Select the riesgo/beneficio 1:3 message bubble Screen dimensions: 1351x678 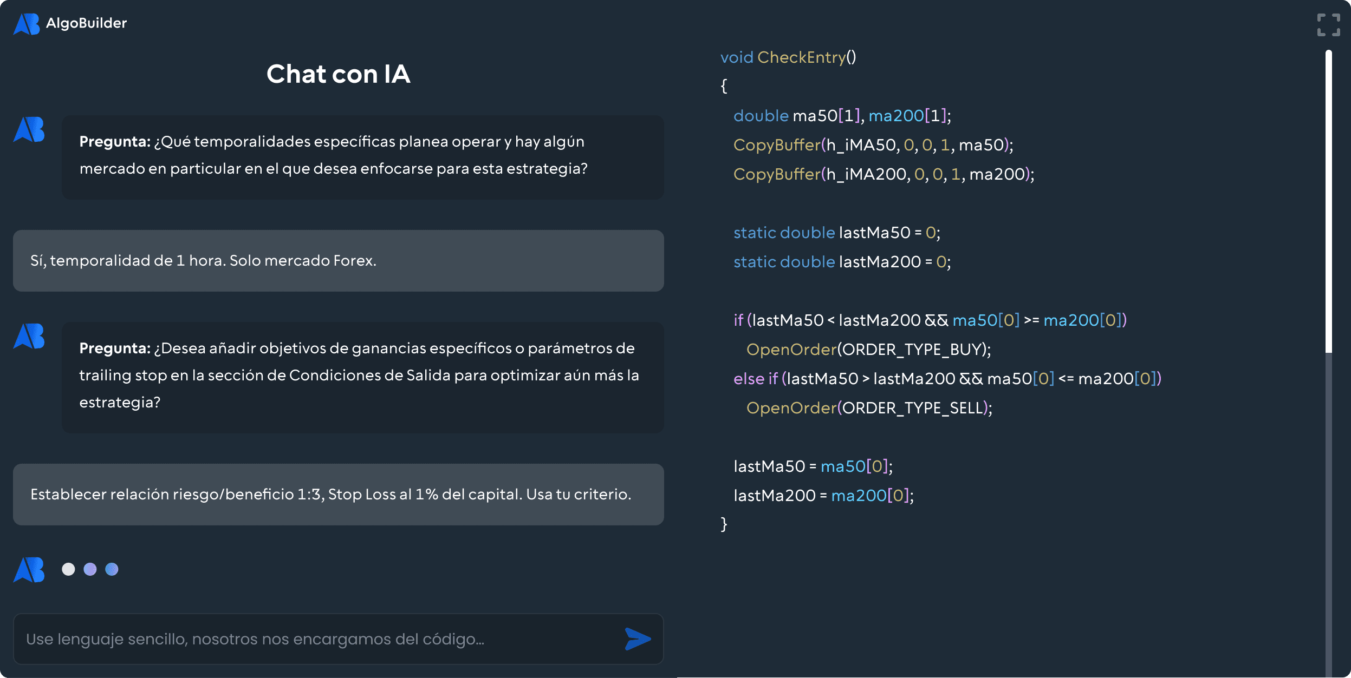point(339,494)
